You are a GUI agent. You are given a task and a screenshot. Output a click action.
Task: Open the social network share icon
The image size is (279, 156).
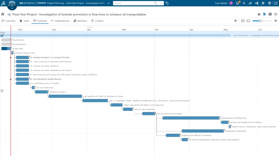257,3
